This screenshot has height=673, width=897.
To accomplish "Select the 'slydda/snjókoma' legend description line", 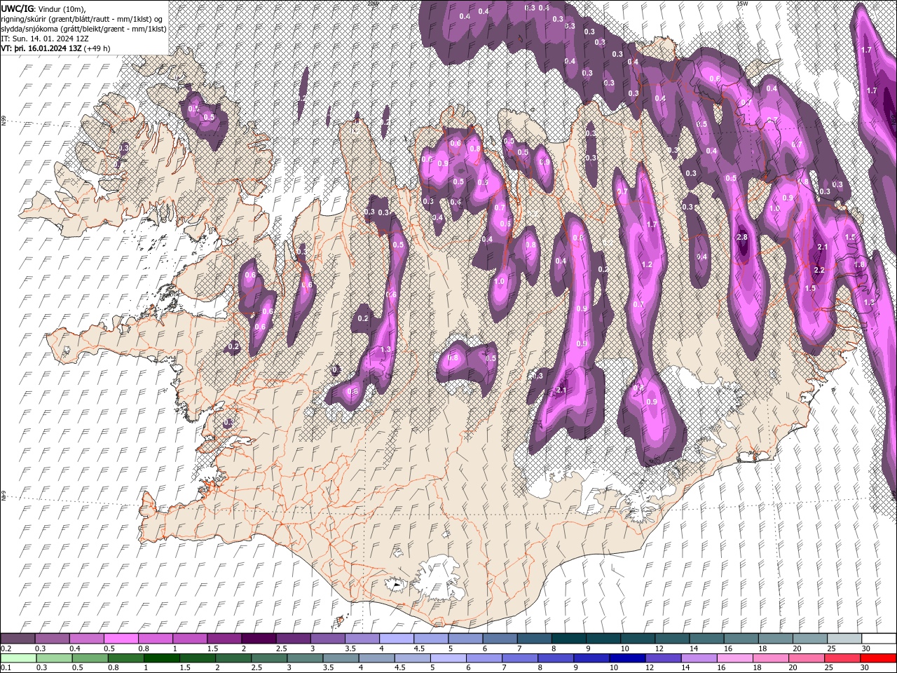I will coord(83,28).
